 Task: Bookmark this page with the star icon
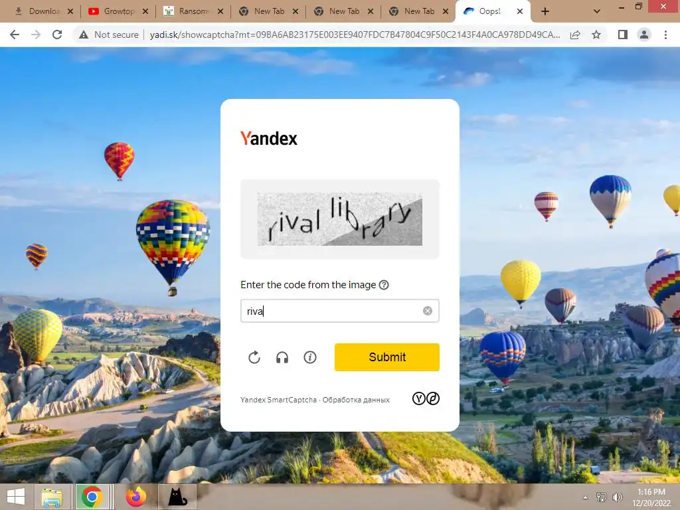[596, 35]
